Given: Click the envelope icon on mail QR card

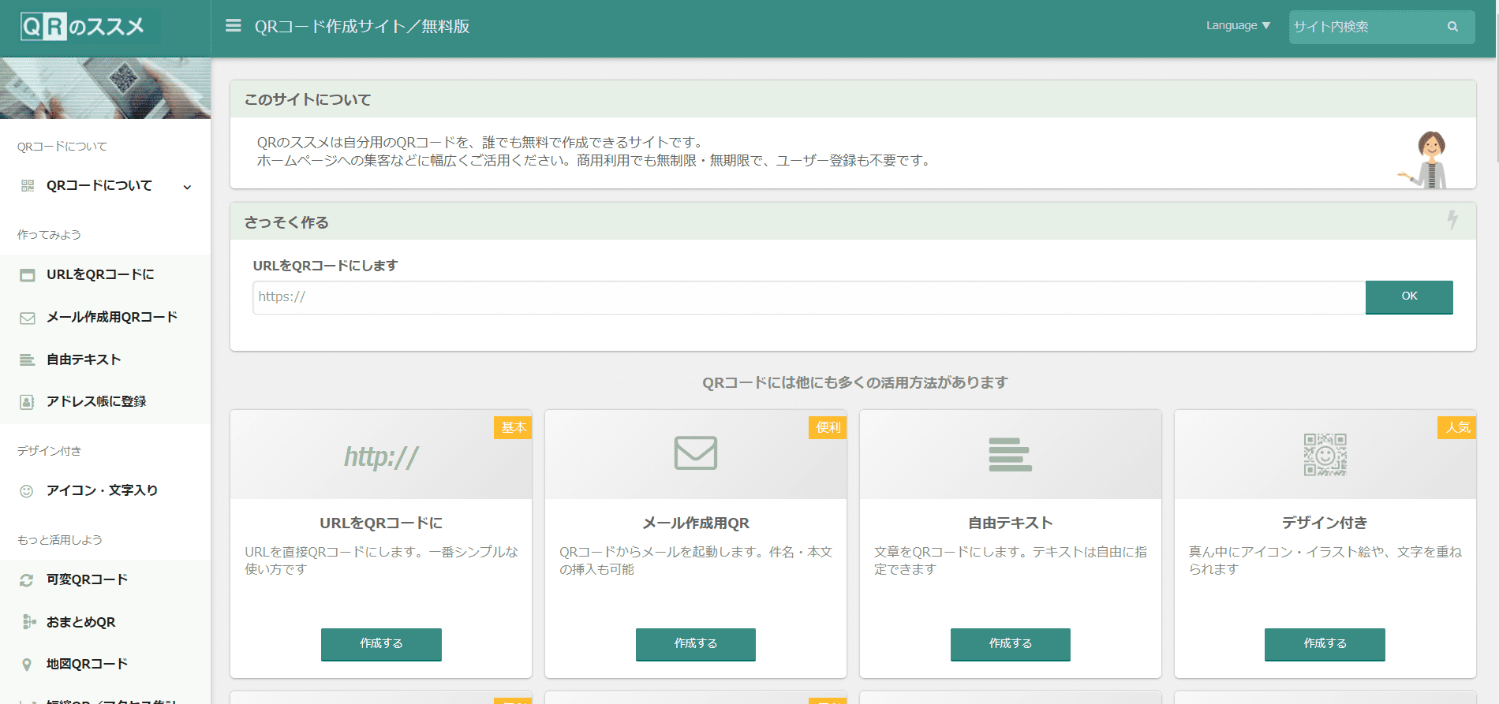Looking at the screenshot, I should [695, 453].
